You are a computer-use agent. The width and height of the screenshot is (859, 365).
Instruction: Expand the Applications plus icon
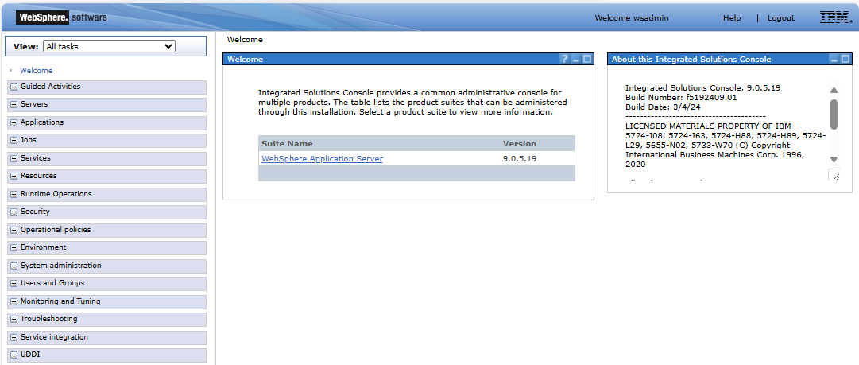point(14,122)
